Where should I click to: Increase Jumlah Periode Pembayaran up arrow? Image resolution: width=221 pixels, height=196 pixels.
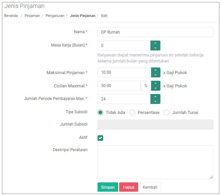coord(155,97)
